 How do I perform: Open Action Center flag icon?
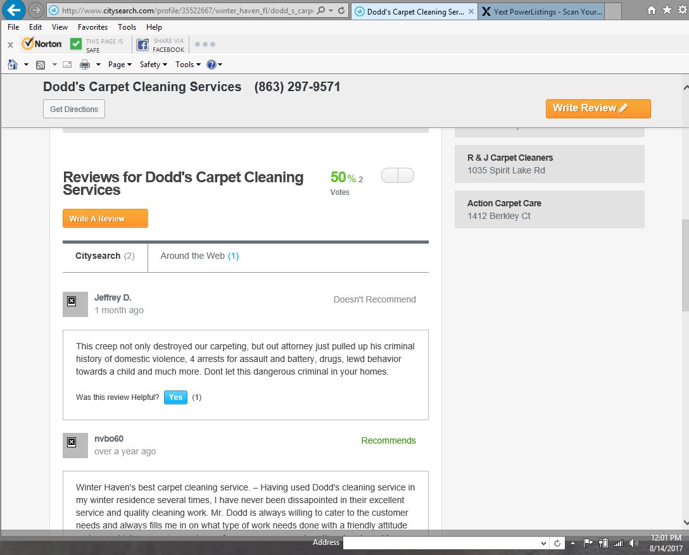(x=588, y=543)
